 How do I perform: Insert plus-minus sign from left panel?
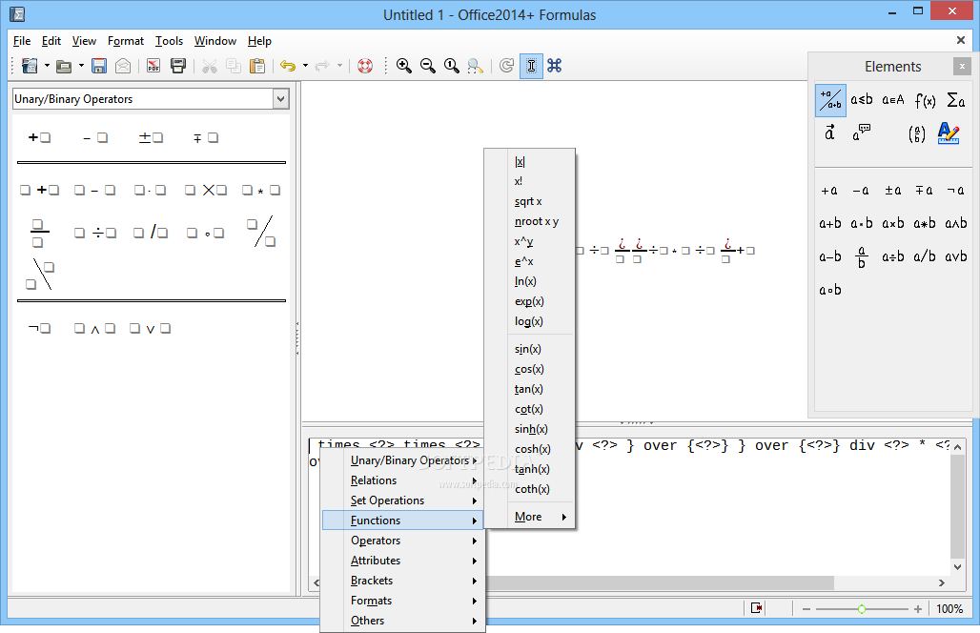[x=151, y=137]
